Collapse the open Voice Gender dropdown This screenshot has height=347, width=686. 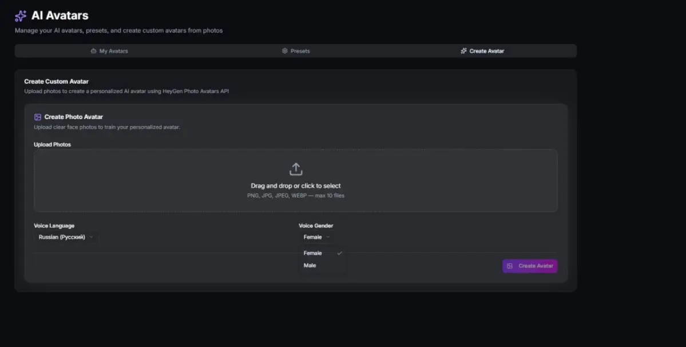(x=316, y=236)
